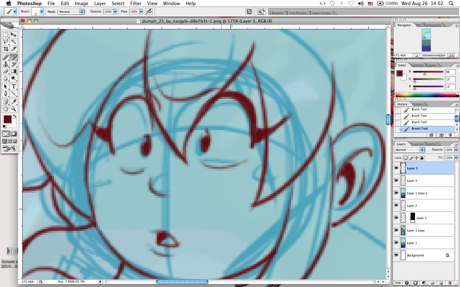Open the Filter menu

[136, 4]
